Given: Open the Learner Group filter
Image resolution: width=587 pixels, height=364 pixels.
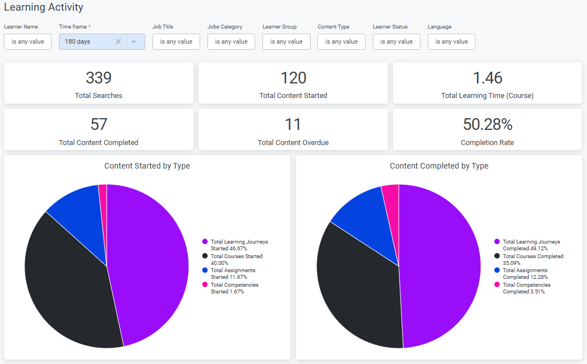Looking at the screenshot, I should (x=286, y=41).
